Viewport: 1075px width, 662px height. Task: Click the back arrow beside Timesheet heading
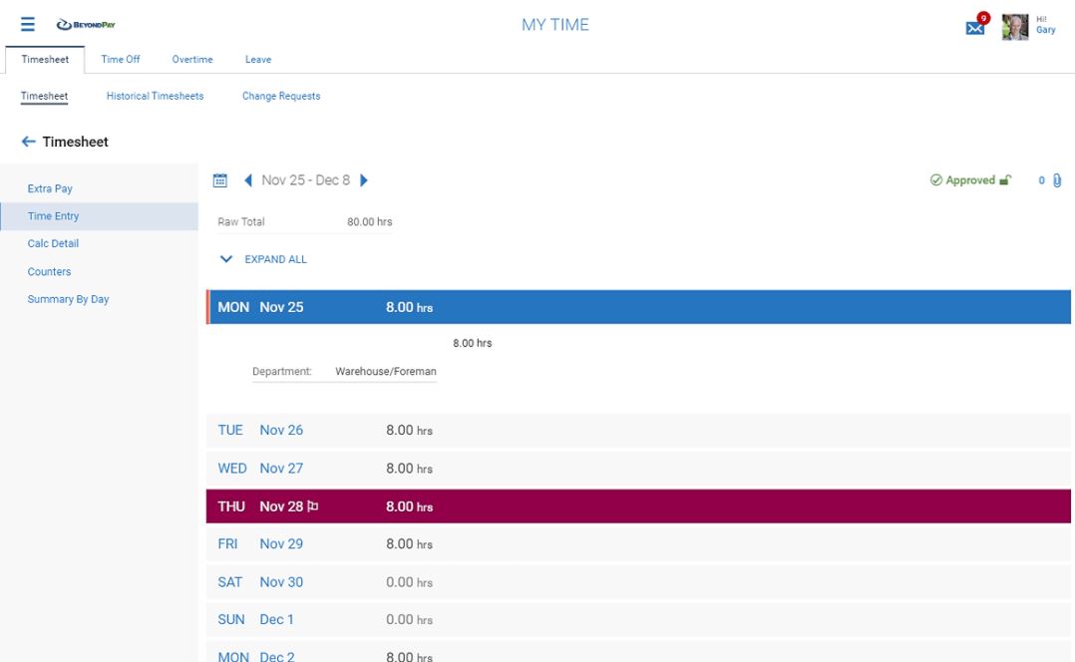tap(28, 143)
